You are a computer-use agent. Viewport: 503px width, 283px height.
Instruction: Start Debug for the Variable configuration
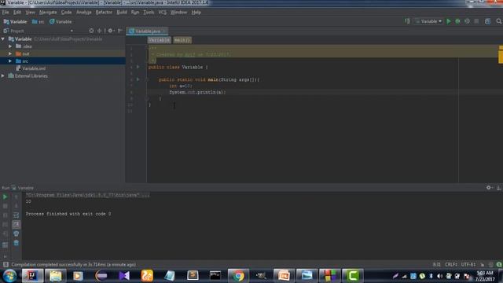pos(457,21)
